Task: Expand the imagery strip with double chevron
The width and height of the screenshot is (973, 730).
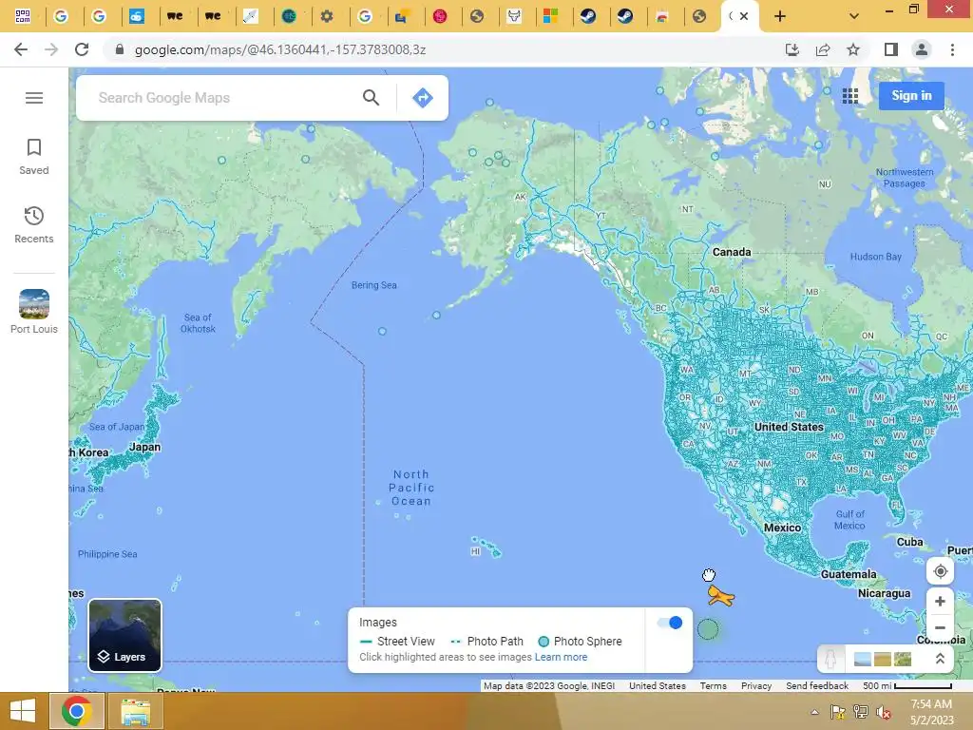Action: coord(940,659)
